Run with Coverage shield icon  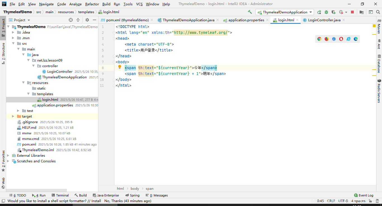click(x=333, y=12)
